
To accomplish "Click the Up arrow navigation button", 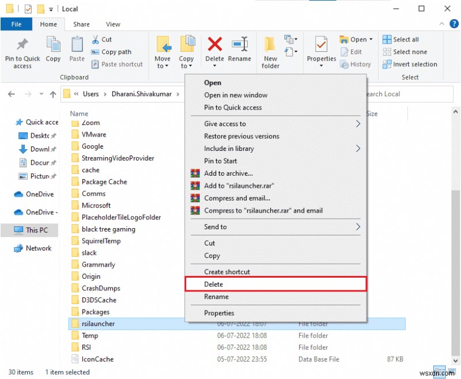I will click(53, 94).
